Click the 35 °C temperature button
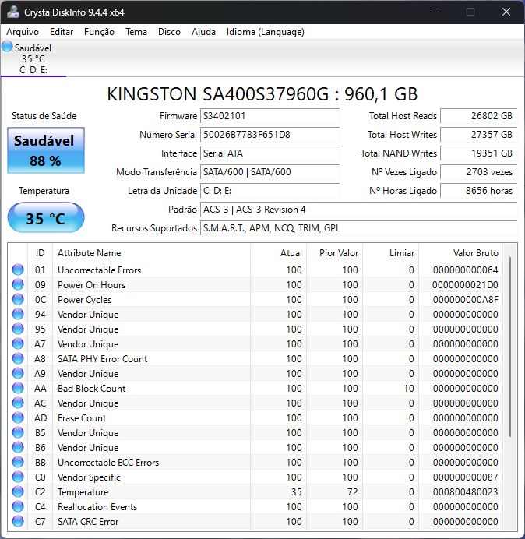Viewport: 525px width, 539px height. (46, 217)
